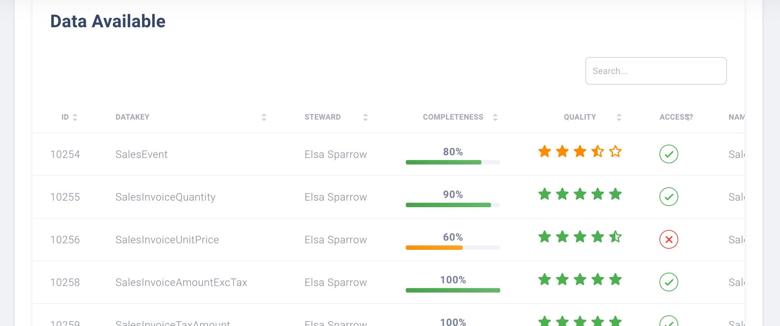Screen dimensions: 780x326
Task: Click the half-filled orange star on SalesEvent
Action: (x=598, y=151)
